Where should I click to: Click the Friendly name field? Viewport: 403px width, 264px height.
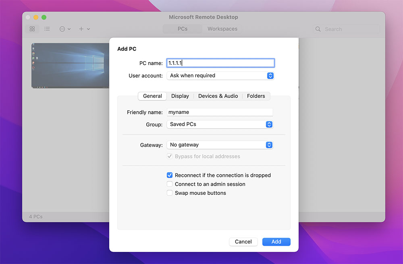(x=220, y=112)
